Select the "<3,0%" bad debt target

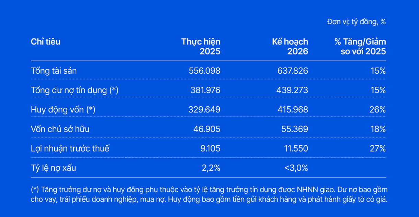tap(296, 168)
